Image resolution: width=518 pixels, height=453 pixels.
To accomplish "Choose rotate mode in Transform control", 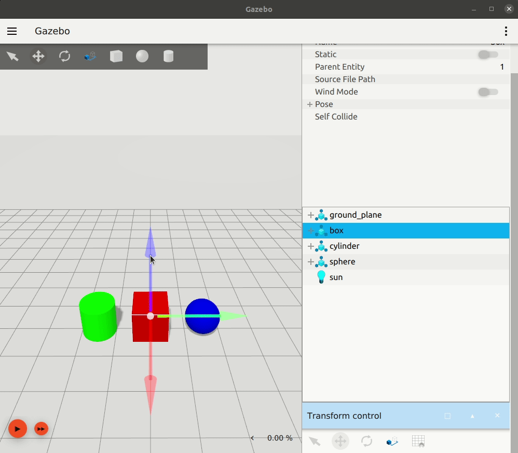I will coord(366,441).
